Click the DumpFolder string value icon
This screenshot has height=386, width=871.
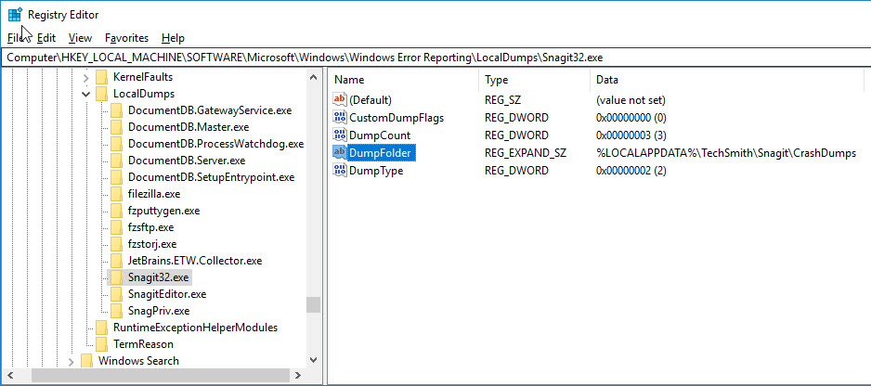click(340, 153)
